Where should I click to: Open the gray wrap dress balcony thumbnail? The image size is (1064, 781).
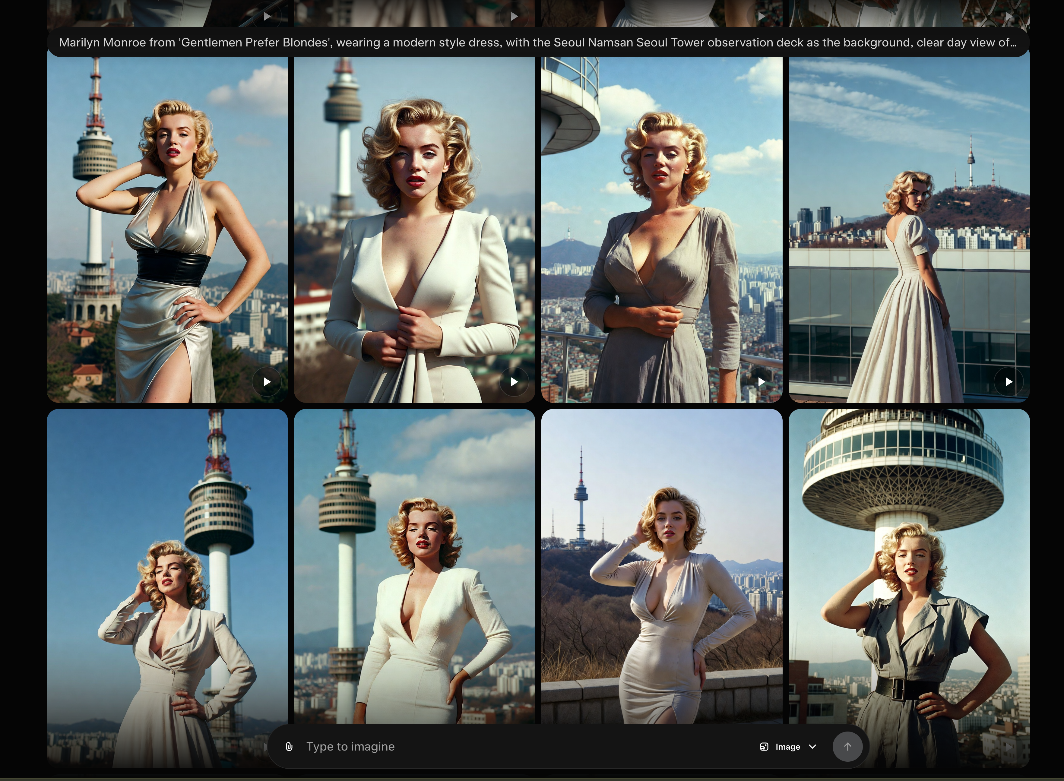point(662,230)
